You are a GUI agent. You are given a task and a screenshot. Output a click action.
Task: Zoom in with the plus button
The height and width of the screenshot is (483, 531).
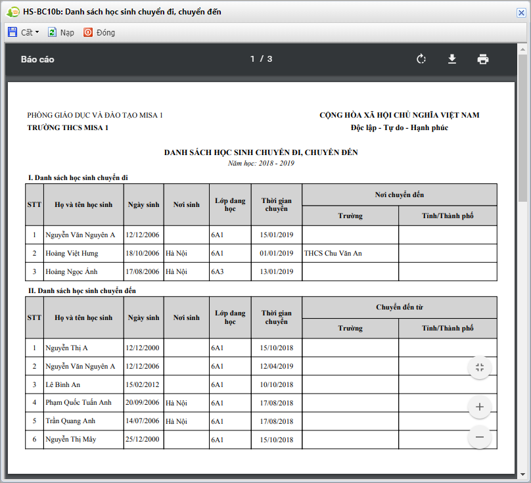pyautogui.click(x=480, y=407)
